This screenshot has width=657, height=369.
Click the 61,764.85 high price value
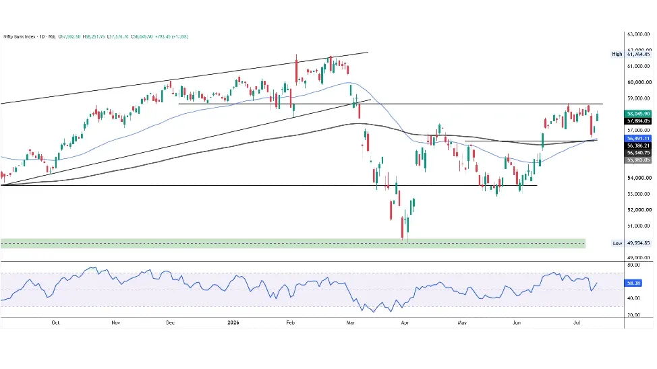coord(639,54)
